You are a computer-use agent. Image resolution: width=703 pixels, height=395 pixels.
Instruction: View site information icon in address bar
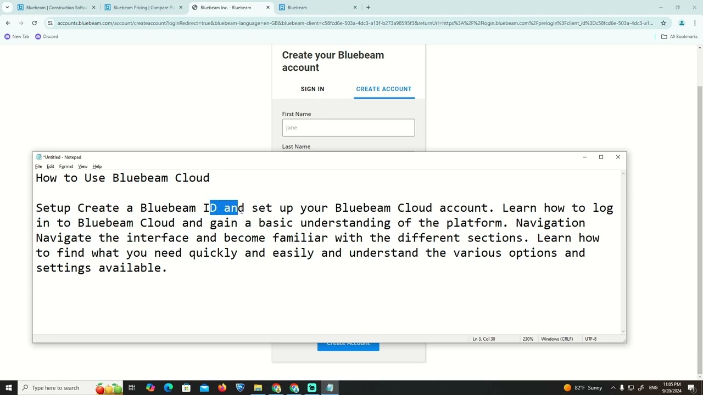click(50, 23)
